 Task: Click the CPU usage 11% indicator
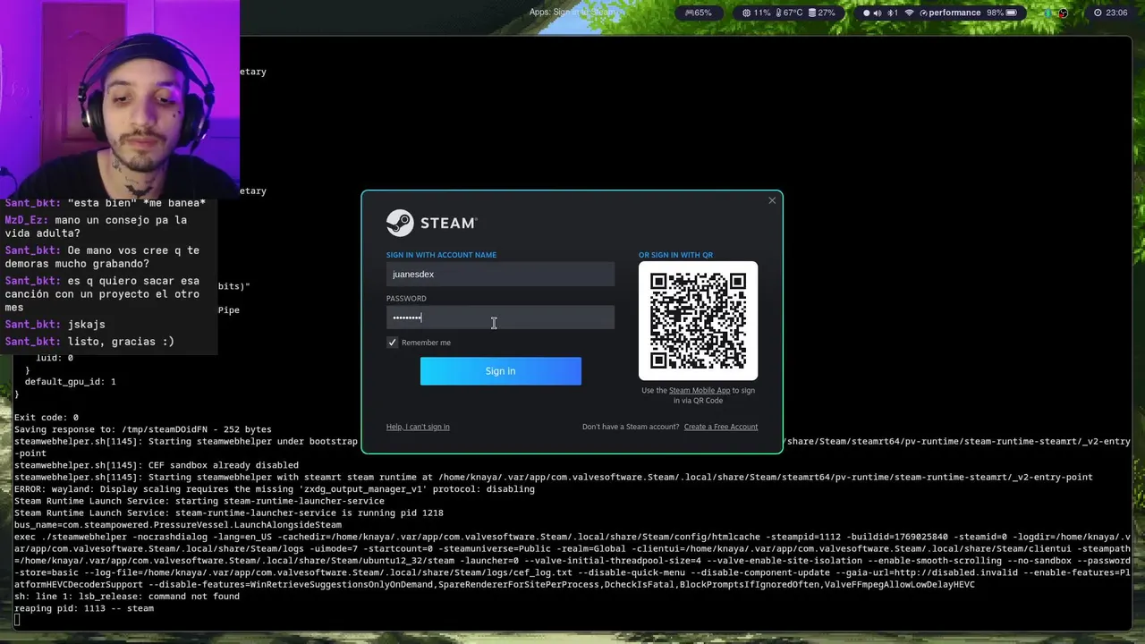point(756,13)
